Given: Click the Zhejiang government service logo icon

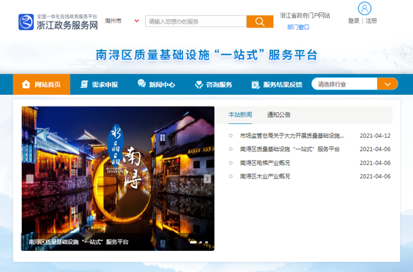Looking at the screenshot, I should pyautogui.click(x=26, y=22).
